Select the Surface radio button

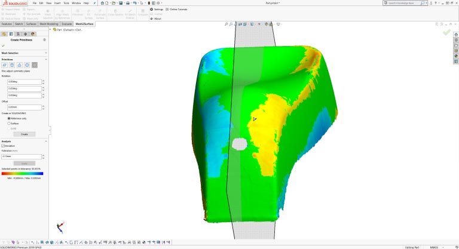9,124
